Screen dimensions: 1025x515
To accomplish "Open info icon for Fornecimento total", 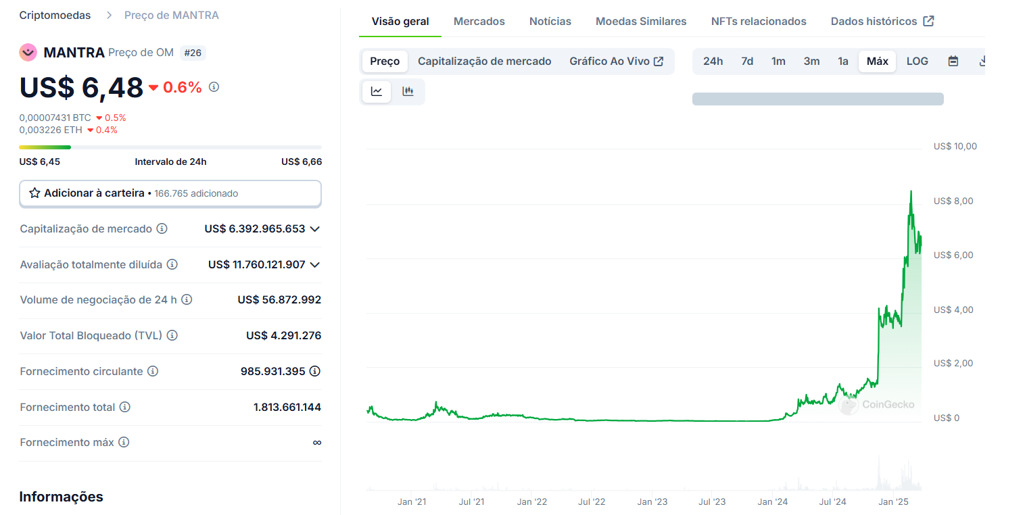I will tap(124, 407).
